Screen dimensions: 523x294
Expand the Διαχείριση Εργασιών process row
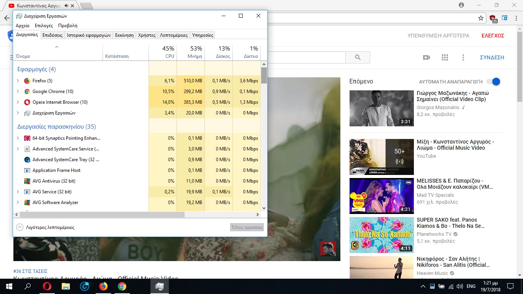pos(18,113)
